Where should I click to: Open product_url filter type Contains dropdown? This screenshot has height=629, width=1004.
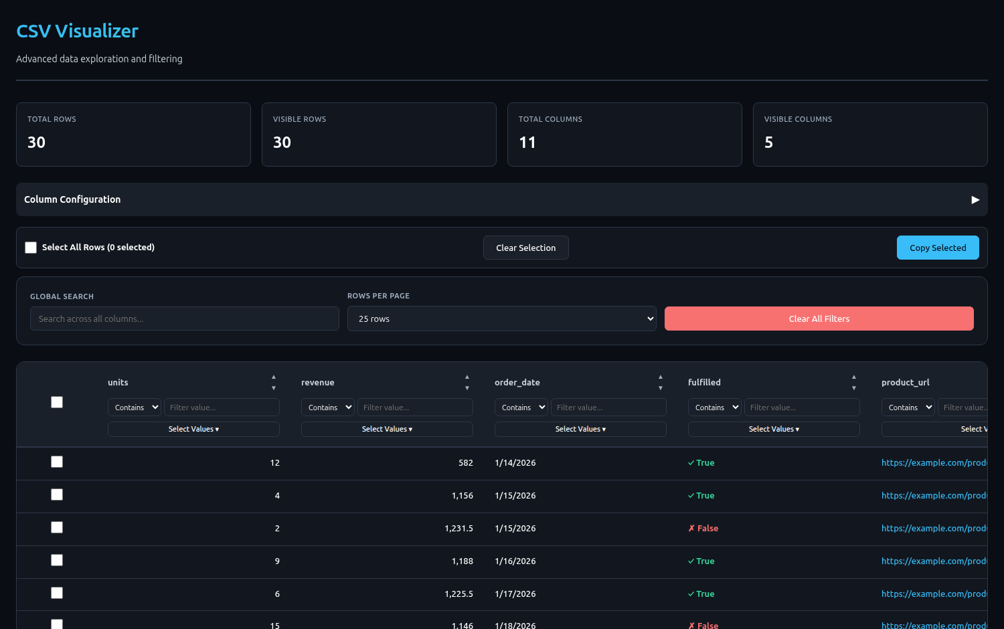click(908, 407)
